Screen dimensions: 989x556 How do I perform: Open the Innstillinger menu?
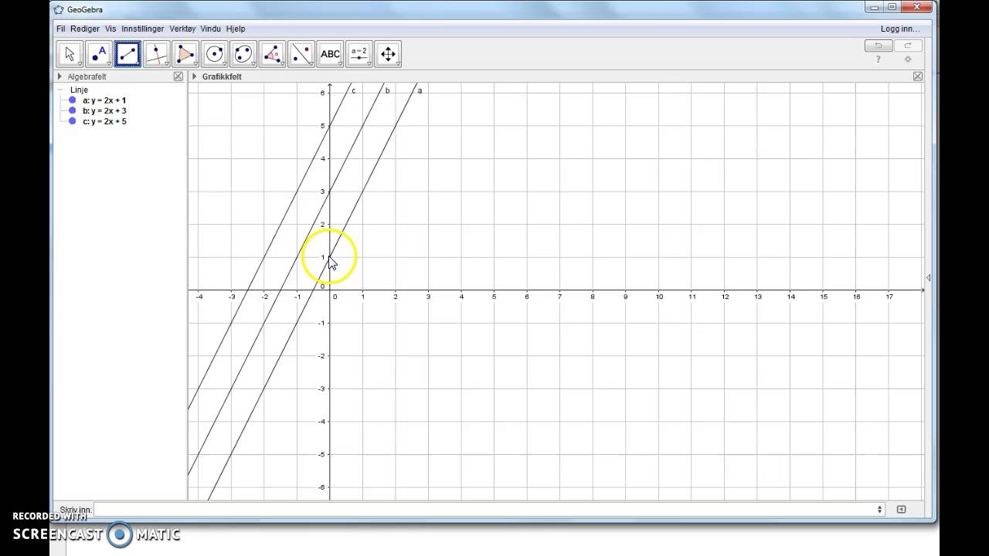(143, 29)
